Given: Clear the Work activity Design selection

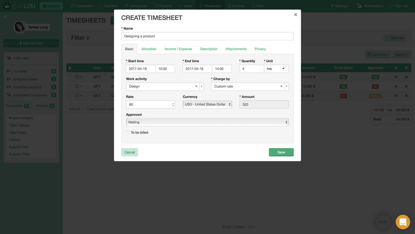Looking at the screenshot, I should [196, 87].
